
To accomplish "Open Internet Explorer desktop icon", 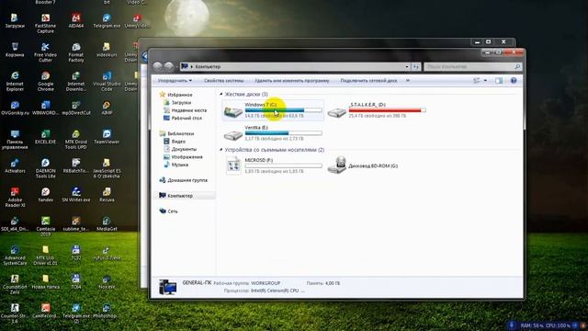I will [15, 82].
